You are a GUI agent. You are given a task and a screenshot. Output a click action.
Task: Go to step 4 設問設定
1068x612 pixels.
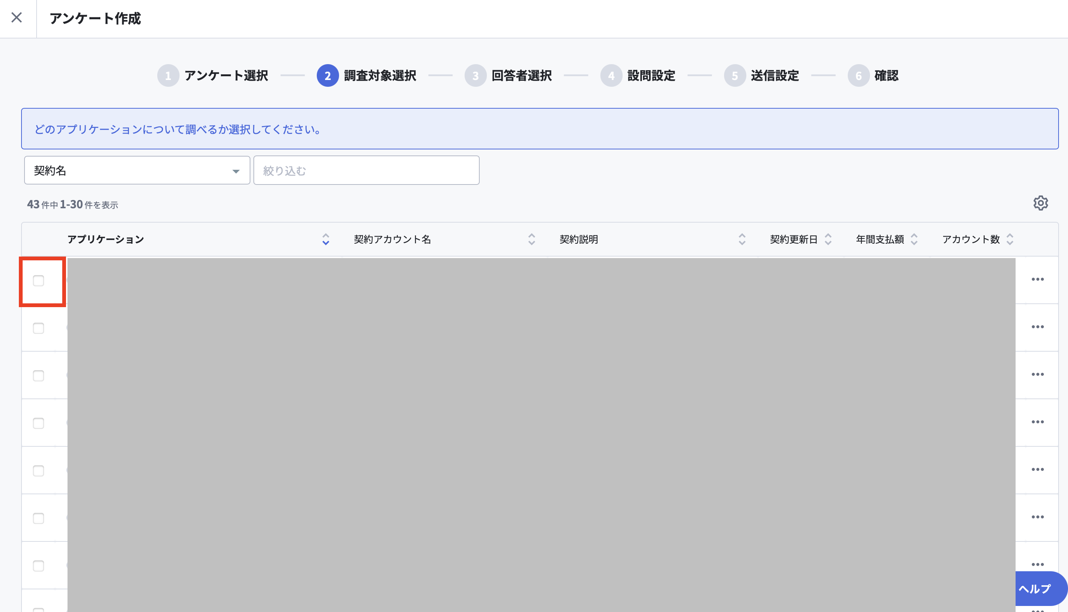(x=638, y=76)
